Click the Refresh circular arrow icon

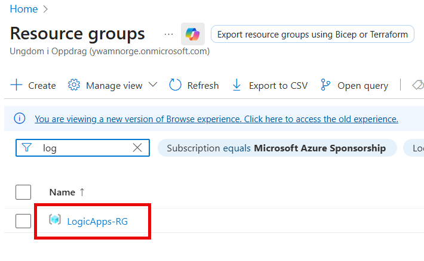[175, 85]
